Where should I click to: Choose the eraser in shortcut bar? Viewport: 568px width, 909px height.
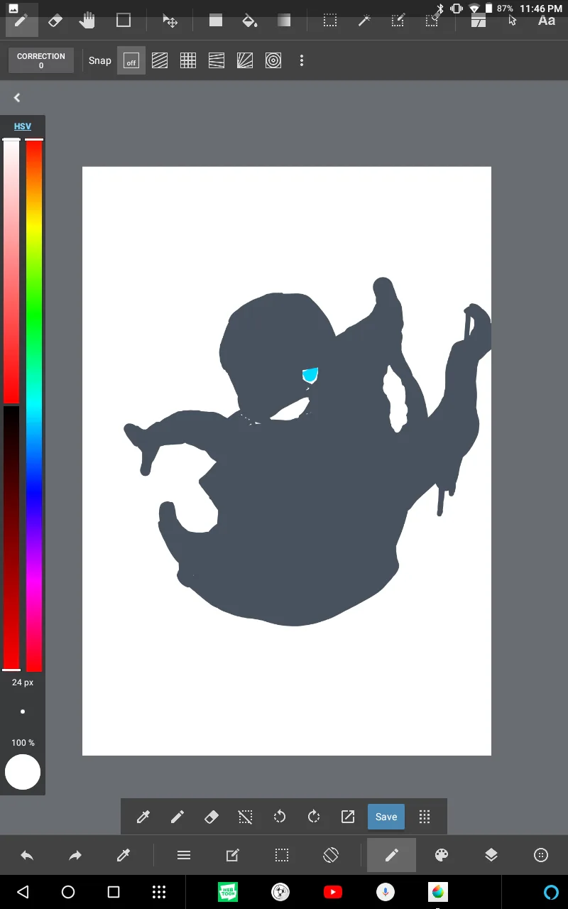pos(212,817)
